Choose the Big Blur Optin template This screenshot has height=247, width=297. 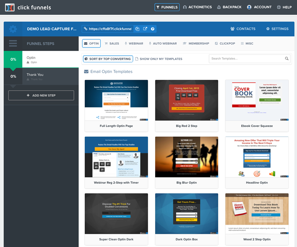pyautogui.click(x=187, y=162)
